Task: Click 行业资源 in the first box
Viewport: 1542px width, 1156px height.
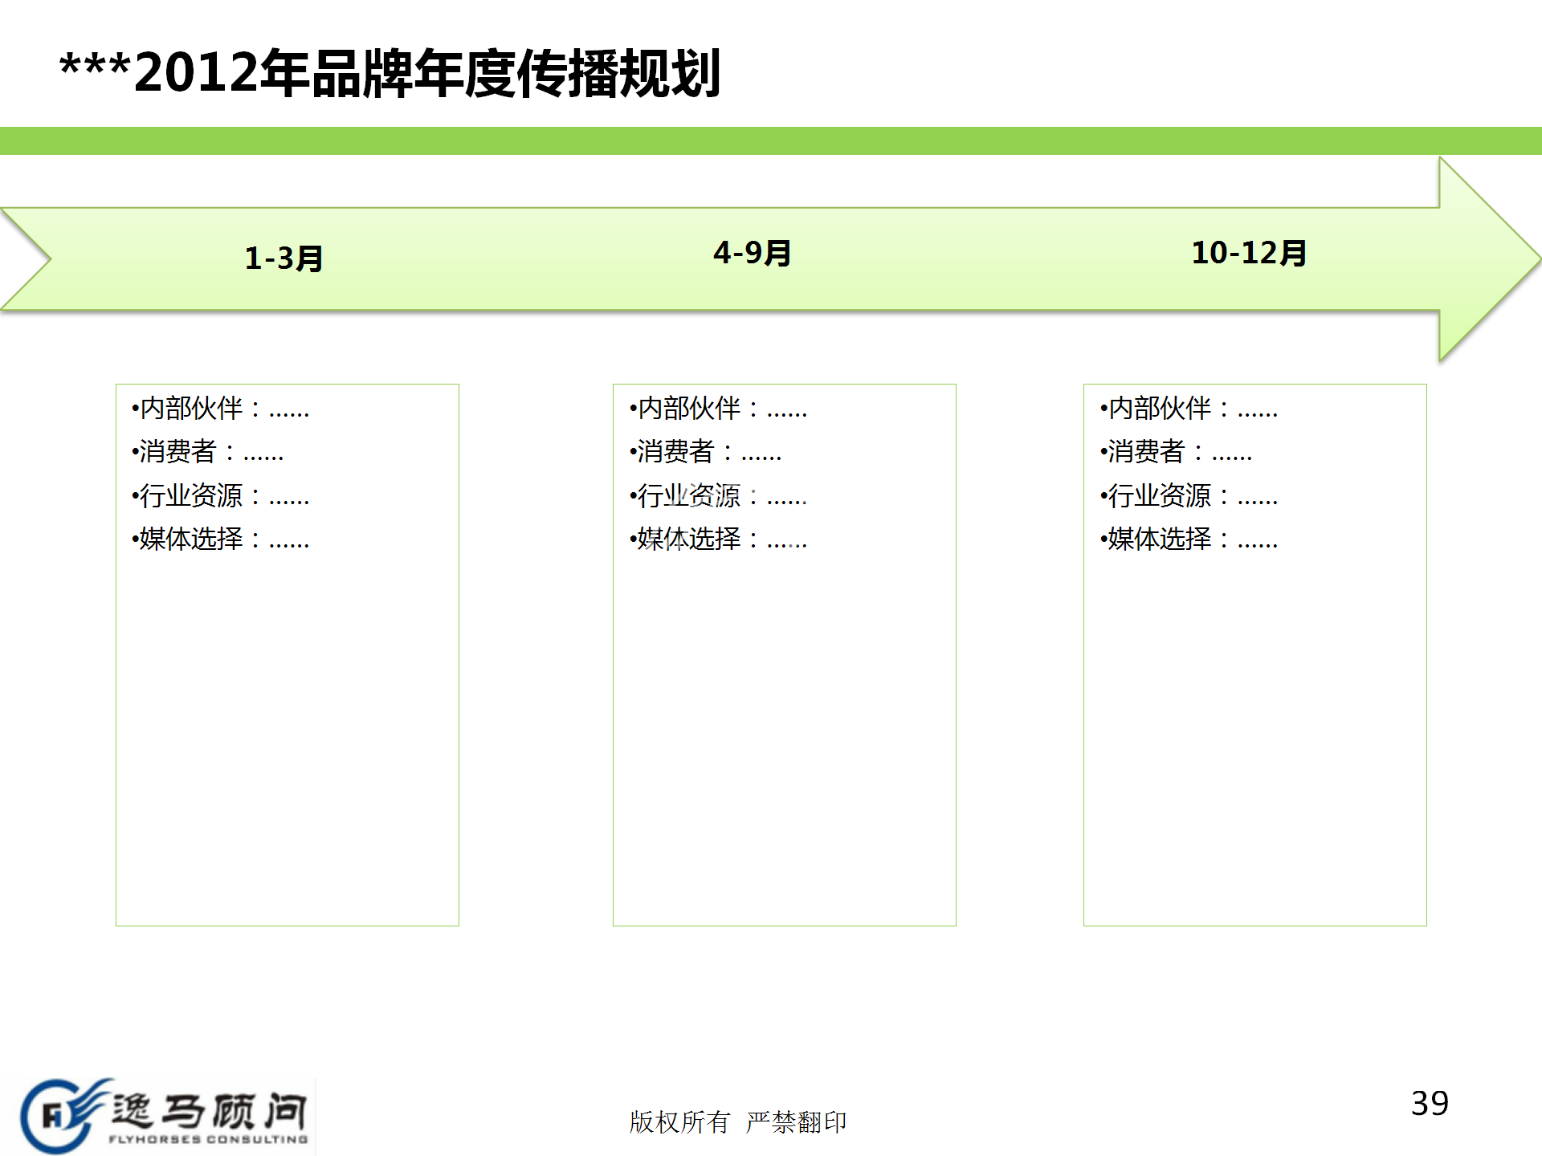Action: (x=191, y=496)
